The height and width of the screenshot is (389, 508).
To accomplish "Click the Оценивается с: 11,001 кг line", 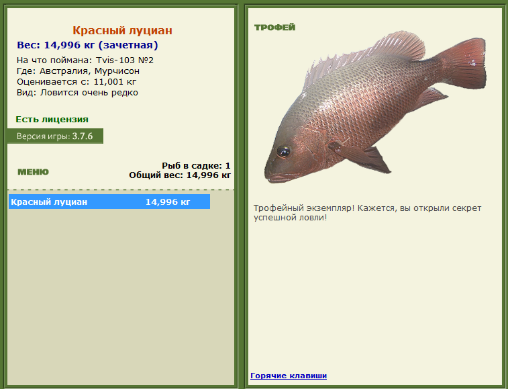I will [77, 82].
